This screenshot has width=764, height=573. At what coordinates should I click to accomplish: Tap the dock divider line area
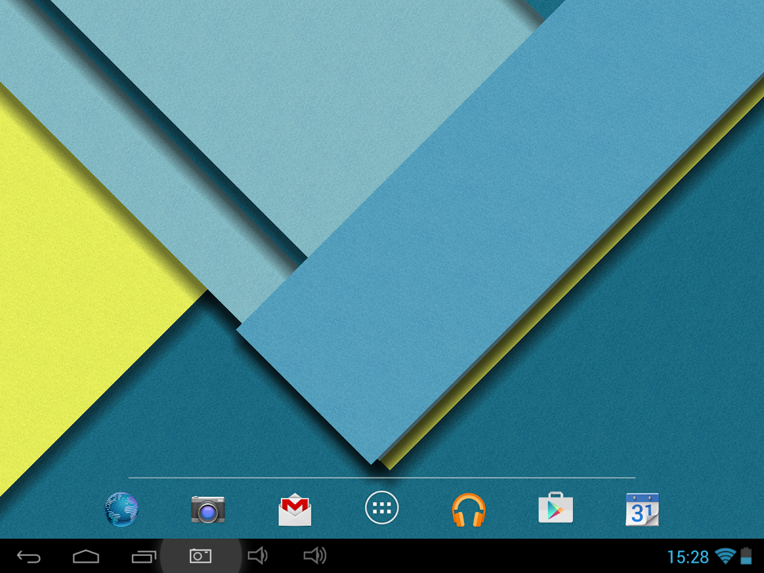pyautogui.click(x=382, y=476)
